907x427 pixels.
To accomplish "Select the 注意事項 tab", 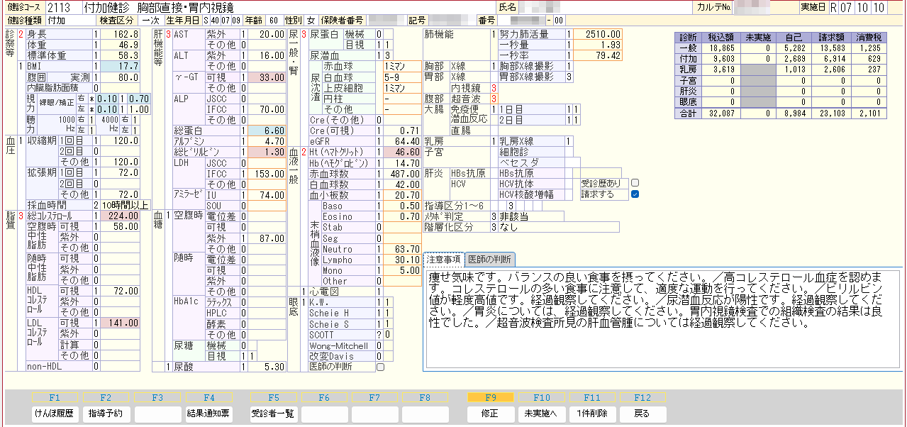I will pyautogui.click(x=443, y=260).
